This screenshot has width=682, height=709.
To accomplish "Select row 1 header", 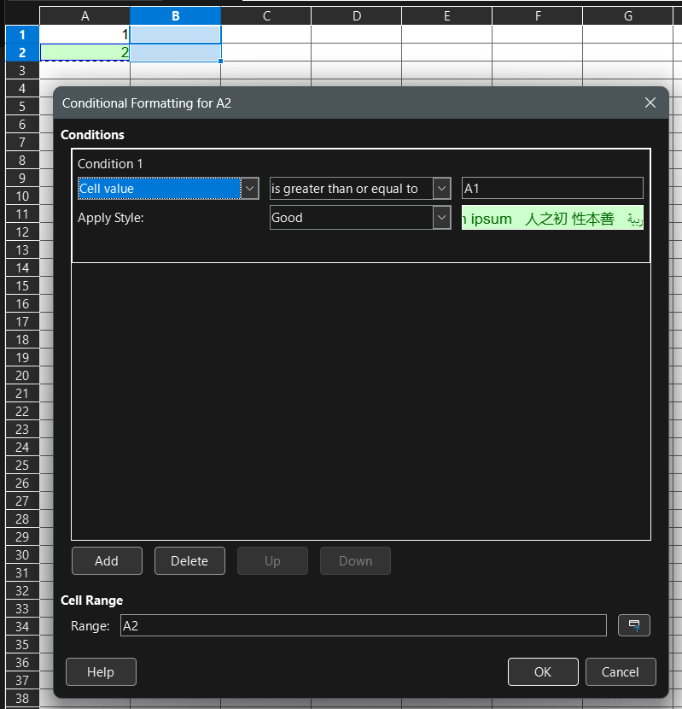I will point(22,35).
